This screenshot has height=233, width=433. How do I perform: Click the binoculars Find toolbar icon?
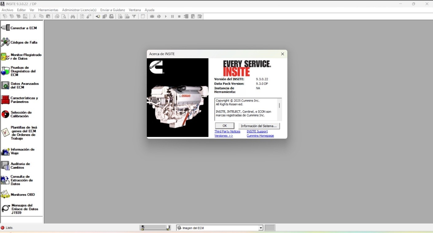(73, 17)
